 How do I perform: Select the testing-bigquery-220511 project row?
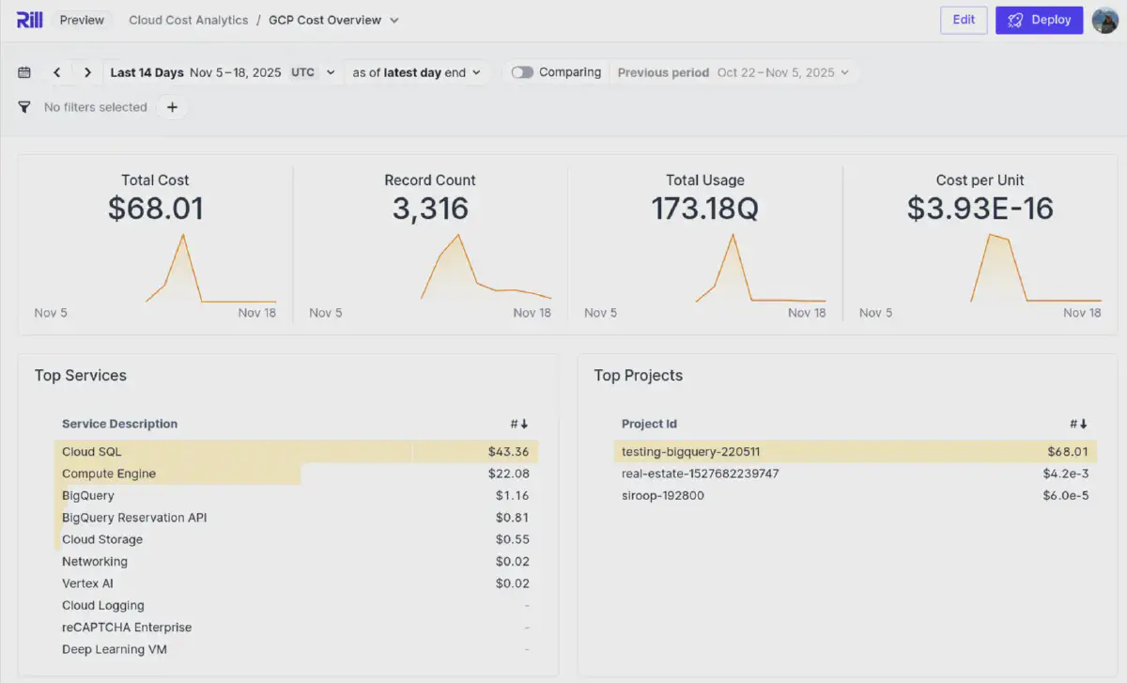pos(856,452)
